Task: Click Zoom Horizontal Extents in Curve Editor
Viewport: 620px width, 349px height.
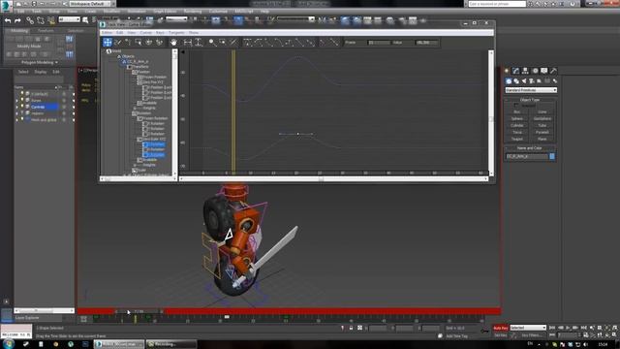Action: coord(187,43)
